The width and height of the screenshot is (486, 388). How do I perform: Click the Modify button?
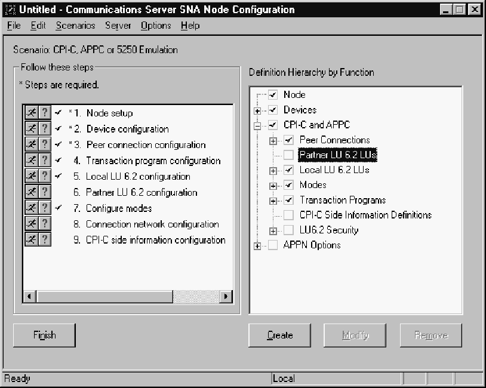[x=355, y=335]
